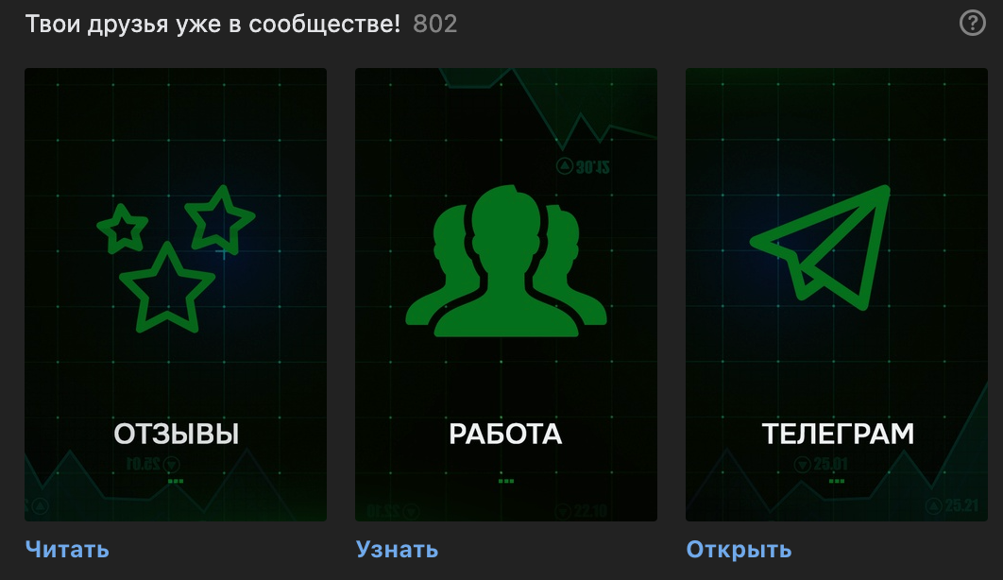
Task: Click the three stars reviews icon
Action: click(x=176, y=259)
